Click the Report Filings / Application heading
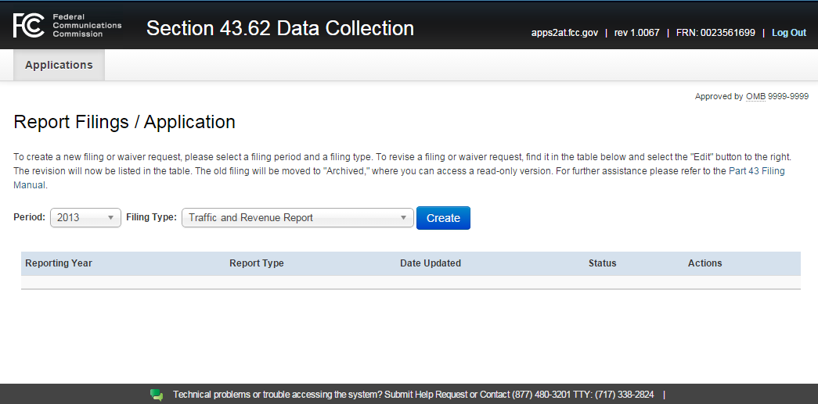 coord(124,122)
